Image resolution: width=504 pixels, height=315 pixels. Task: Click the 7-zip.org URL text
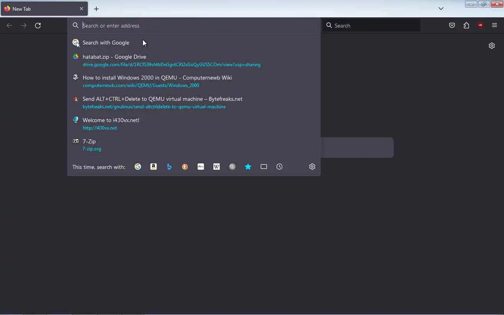click(92, 149)
